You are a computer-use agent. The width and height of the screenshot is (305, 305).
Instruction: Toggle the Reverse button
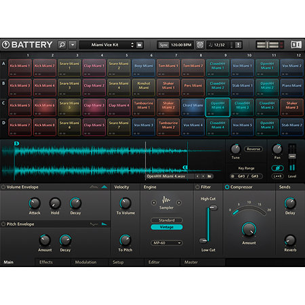[253, 149]
